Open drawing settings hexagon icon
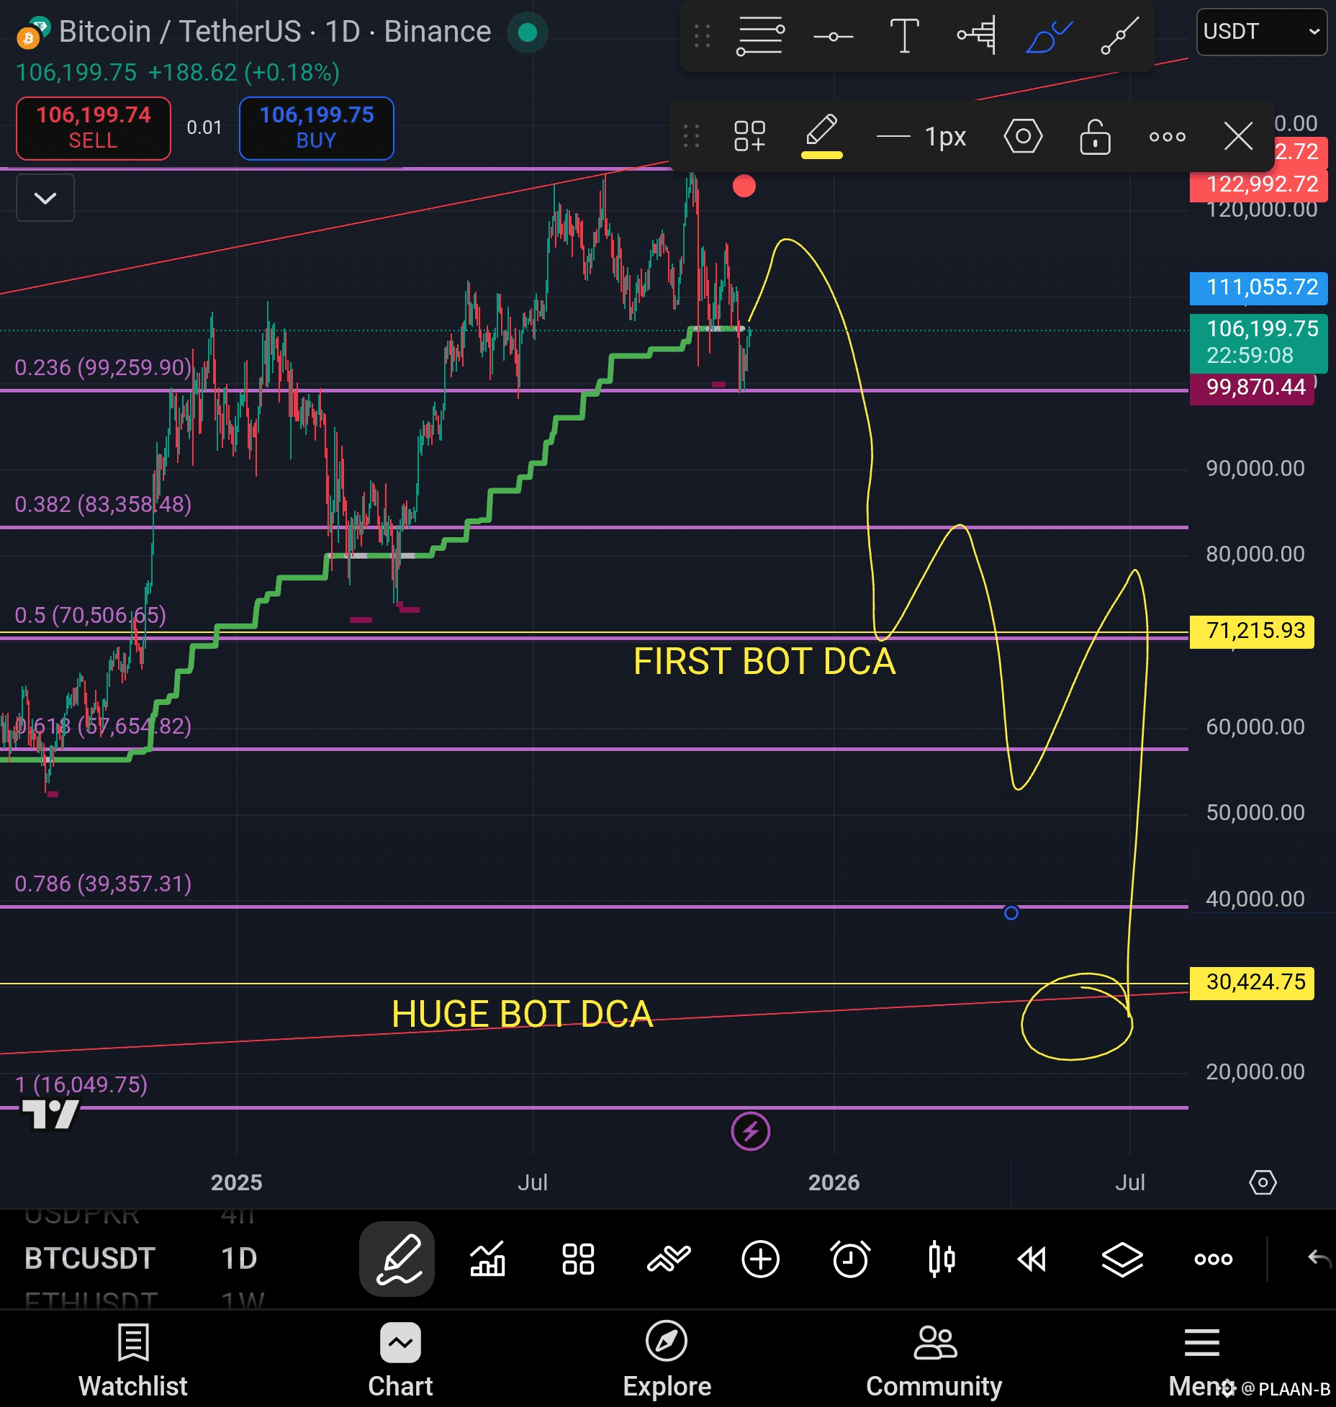The height and width of the screenshot is (1407, 1336). click(x=1023, y=136)
